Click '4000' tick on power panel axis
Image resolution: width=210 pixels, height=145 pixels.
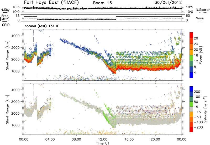(x=15, y=36)
